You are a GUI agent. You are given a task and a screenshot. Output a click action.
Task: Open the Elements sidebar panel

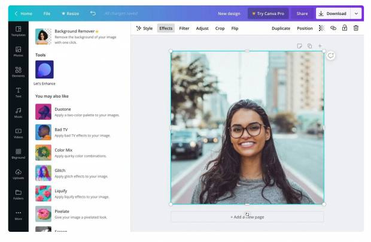click(x=18, y=72)
